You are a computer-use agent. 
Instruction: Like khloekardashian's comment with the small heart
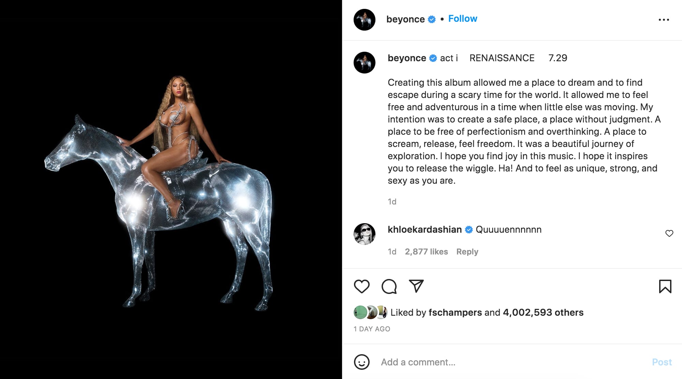pos(669,233)
